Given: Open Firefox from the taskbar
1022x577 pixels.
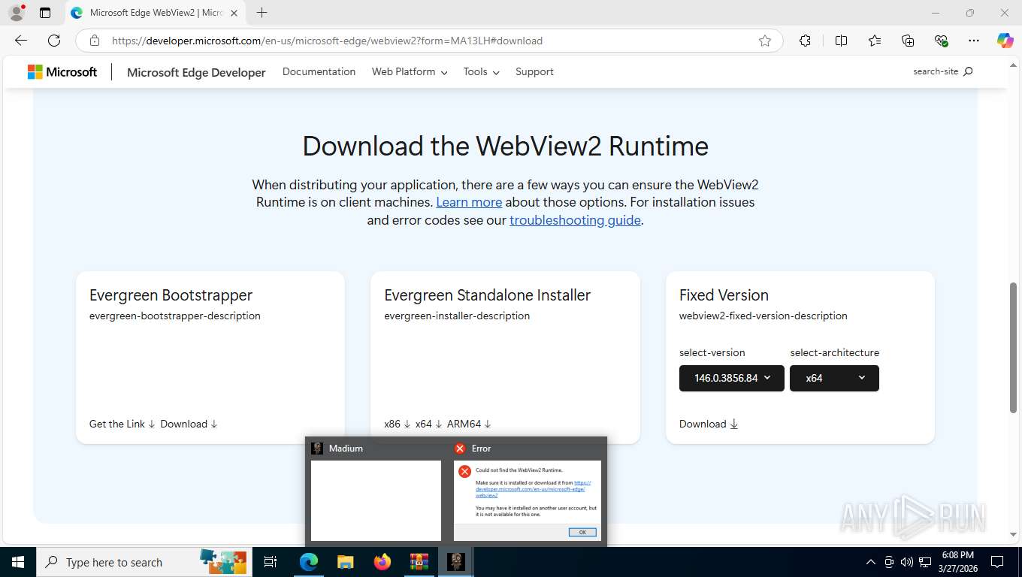Looking at the screenshot, I should click(382, 562).
